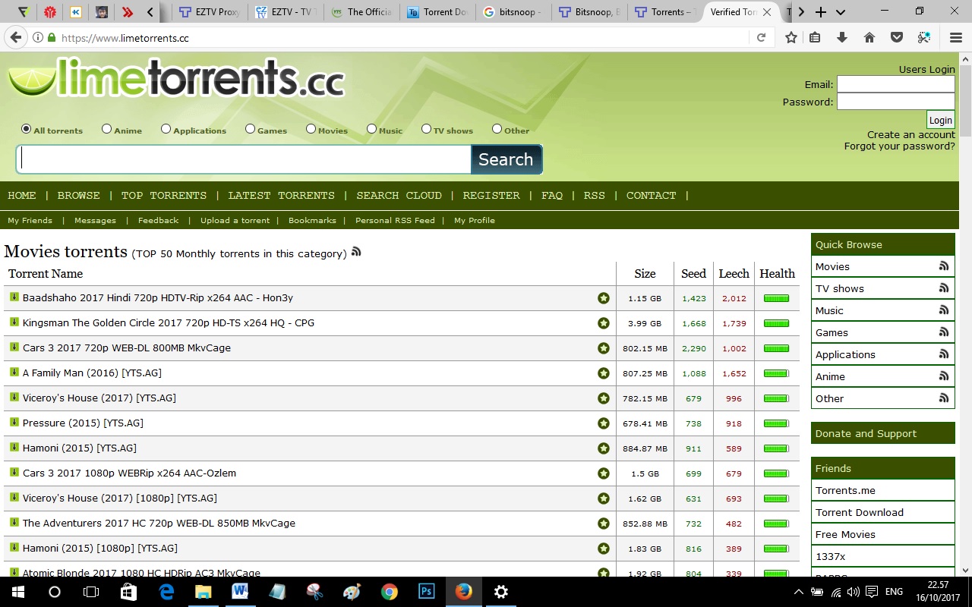This screenshot has width=972, height=607.
Task: Bookmark this page with the Firefox star icon
Action: [791, 37]
